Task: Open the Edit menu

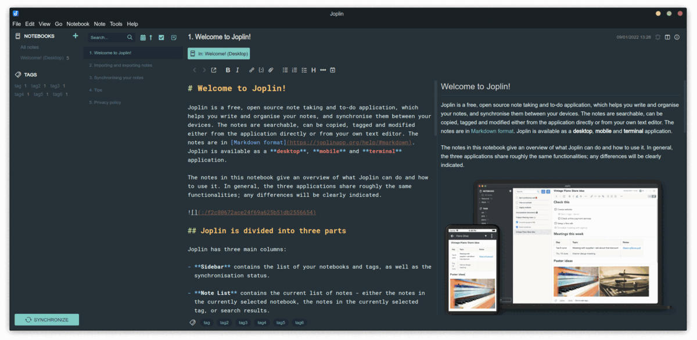Action: [x=30, y=24]
